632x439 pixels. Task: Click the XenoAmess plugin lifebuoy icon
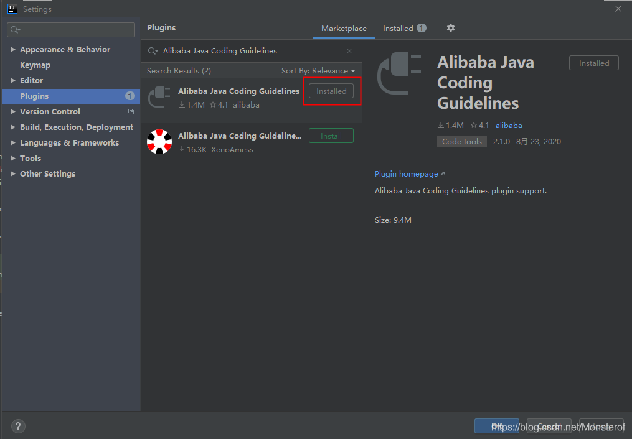point(159,142)
